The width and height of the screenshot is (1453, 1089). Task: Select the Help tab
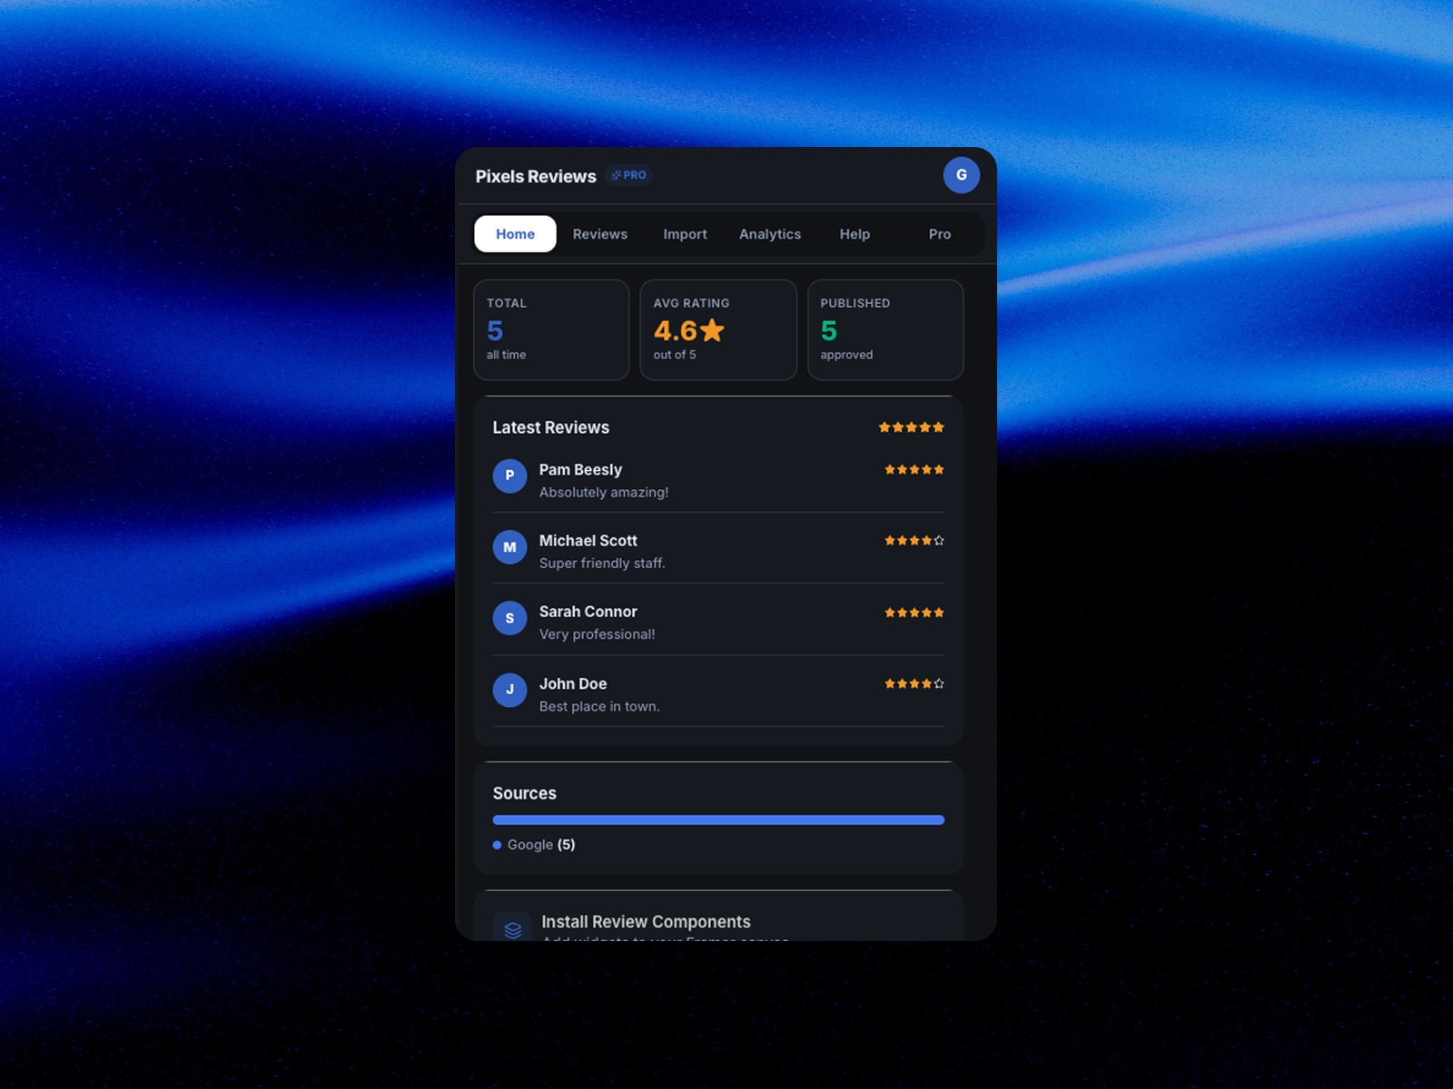coord(855,233)
